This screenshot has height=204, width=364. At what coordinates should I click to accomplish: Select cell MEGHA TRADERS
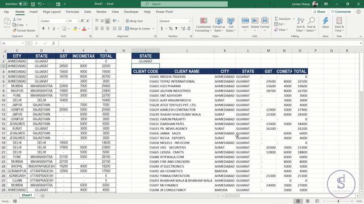[x=187, y=76]
